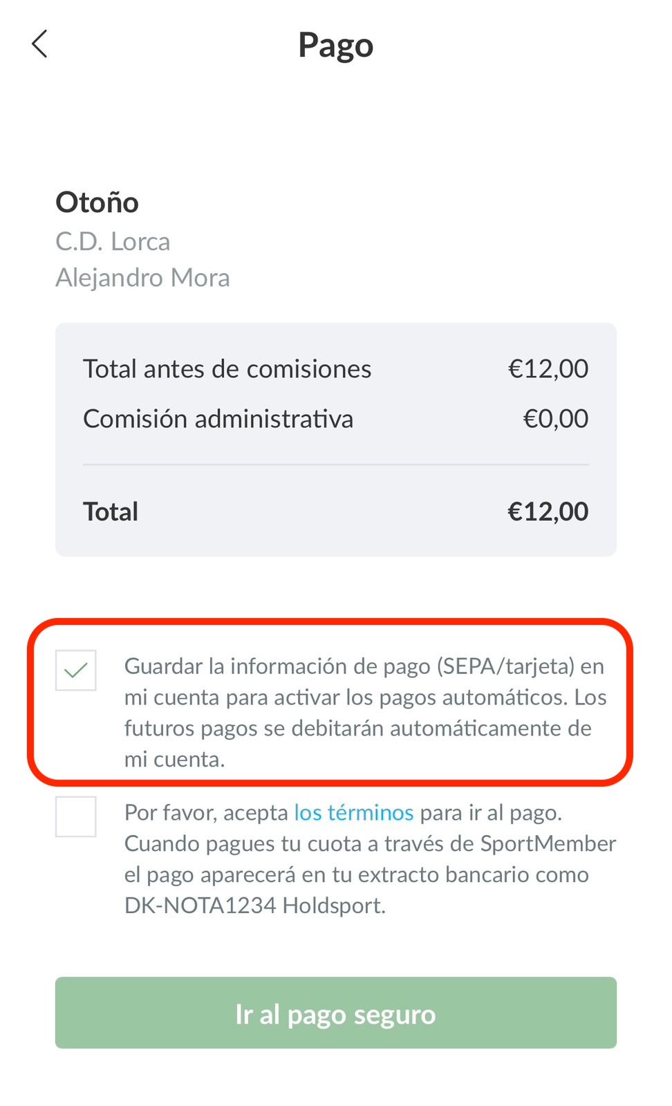Tap the 'Comisión administrativa' label

click(x=218, y=419)
